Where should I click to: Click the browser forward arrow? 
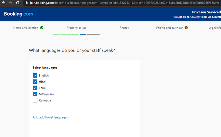tap(11, 3)
